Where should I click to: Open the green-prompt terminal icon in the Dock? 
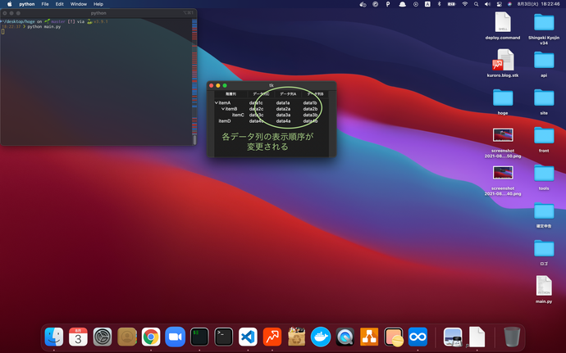(x=199, y=337)
